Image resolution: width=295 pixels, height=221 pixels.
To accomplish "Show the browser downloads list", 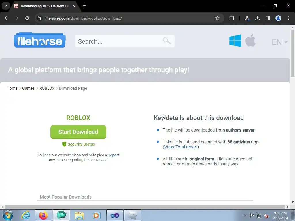I will pos(257,18).
